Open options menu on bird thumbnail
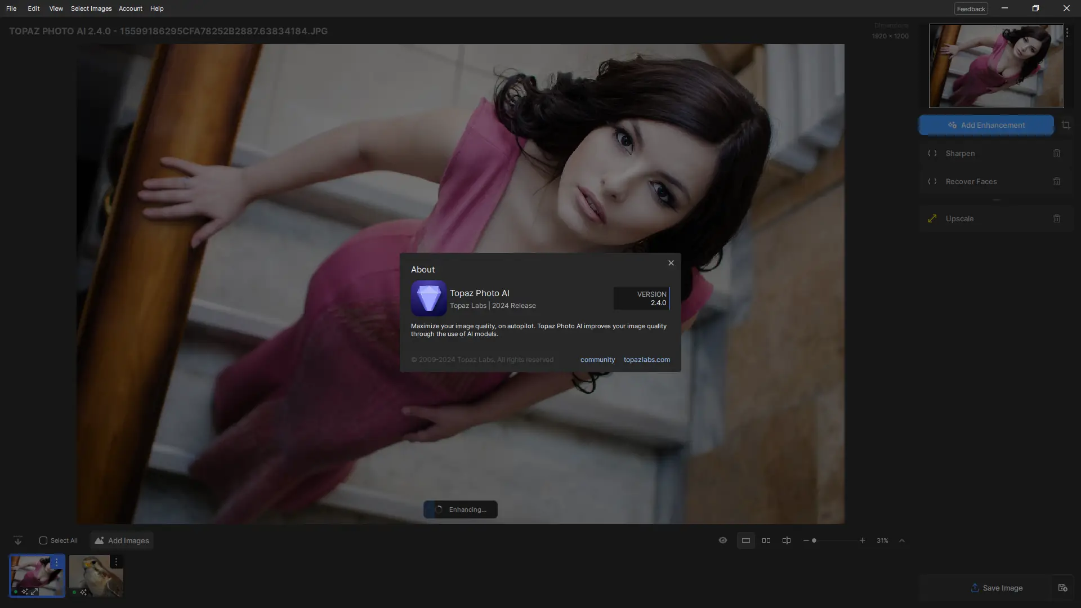 pyautogui.click(x=116, y=562)
